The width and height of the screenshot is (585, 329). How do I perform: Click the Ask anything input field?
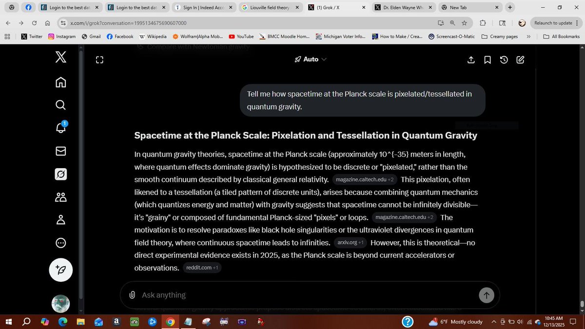click(x=307, y=295)
